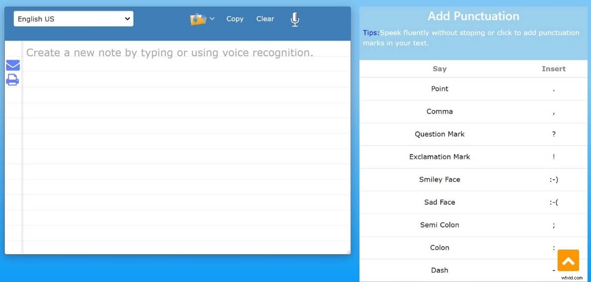Save the note with the folder download icon
Image resolution: width=591 pixels, height=282 pixels.
[x=198, y=19]
